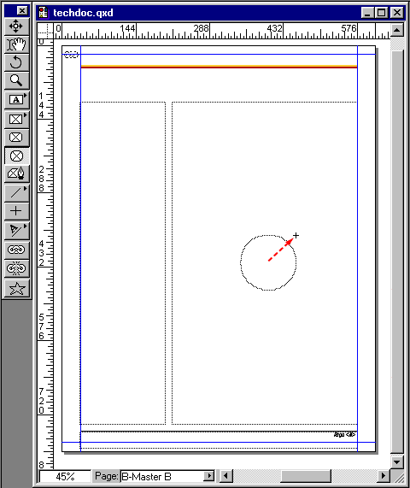Pick the Text-Path tool
The width and height of the screenshot is (410, 488).
pyautogui.click(x=17, y=230)
